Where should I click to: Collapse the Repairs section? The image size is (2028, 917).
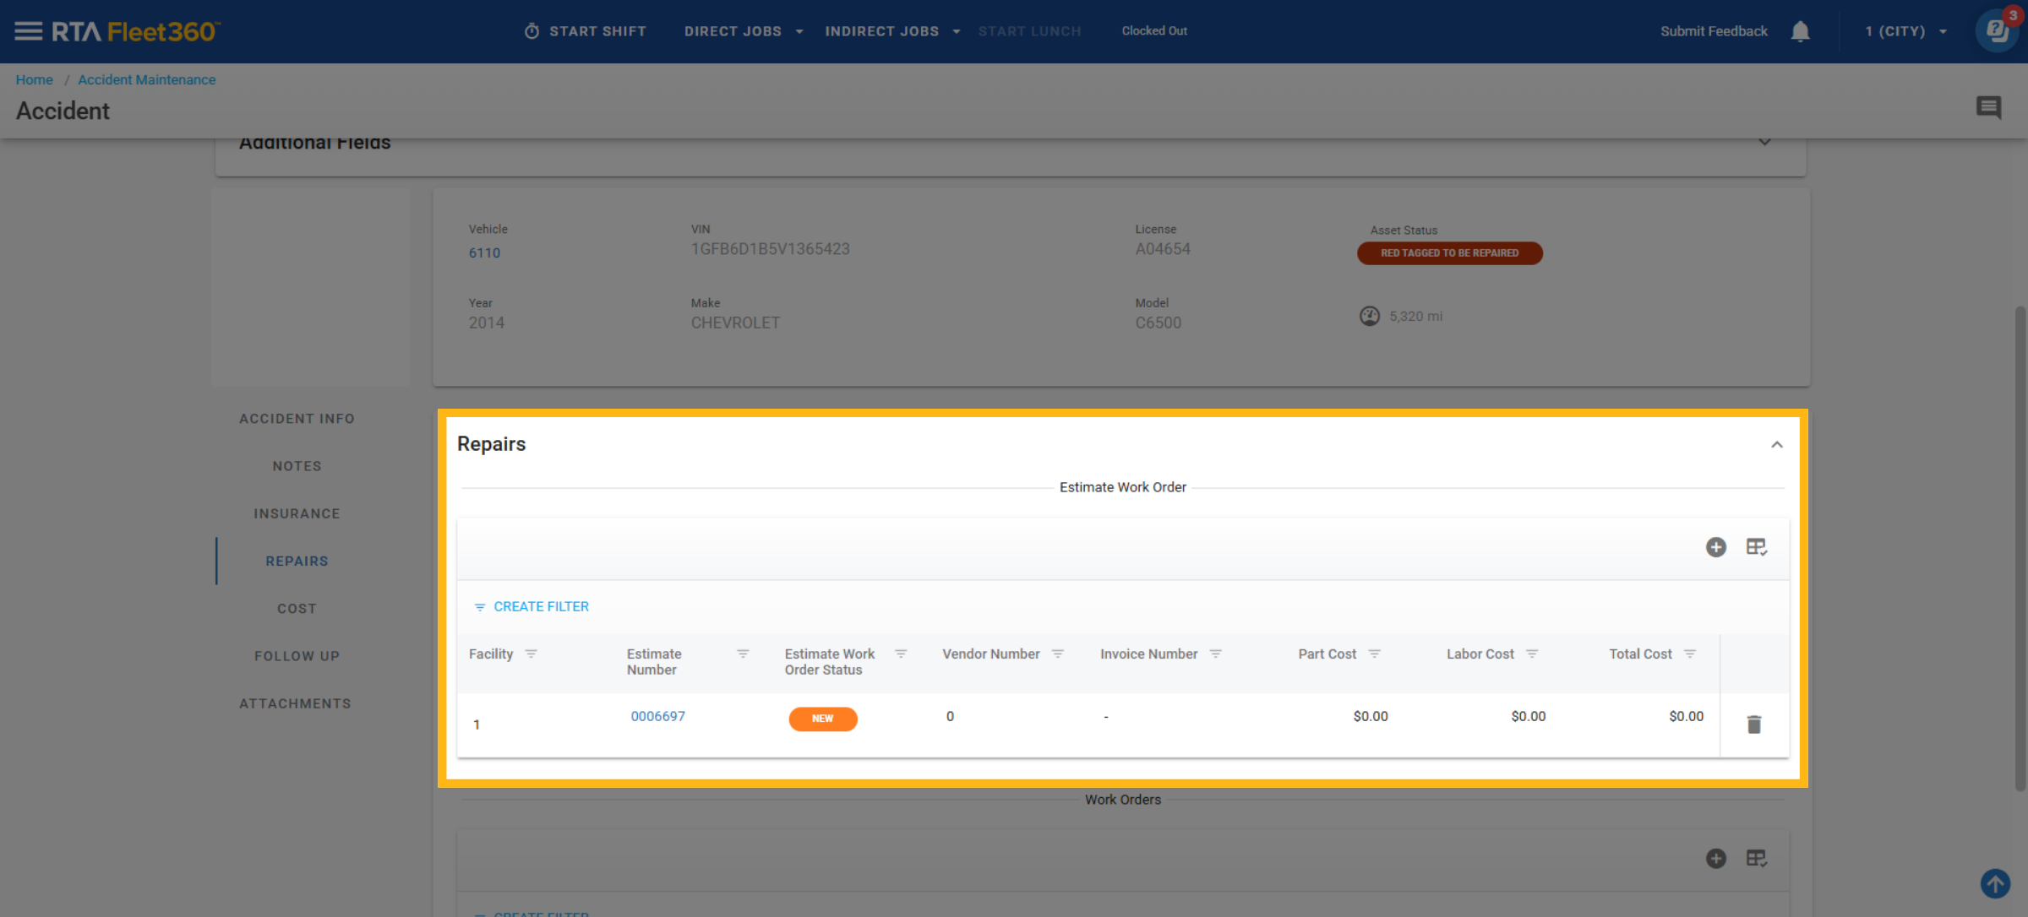coord(1777,445)
